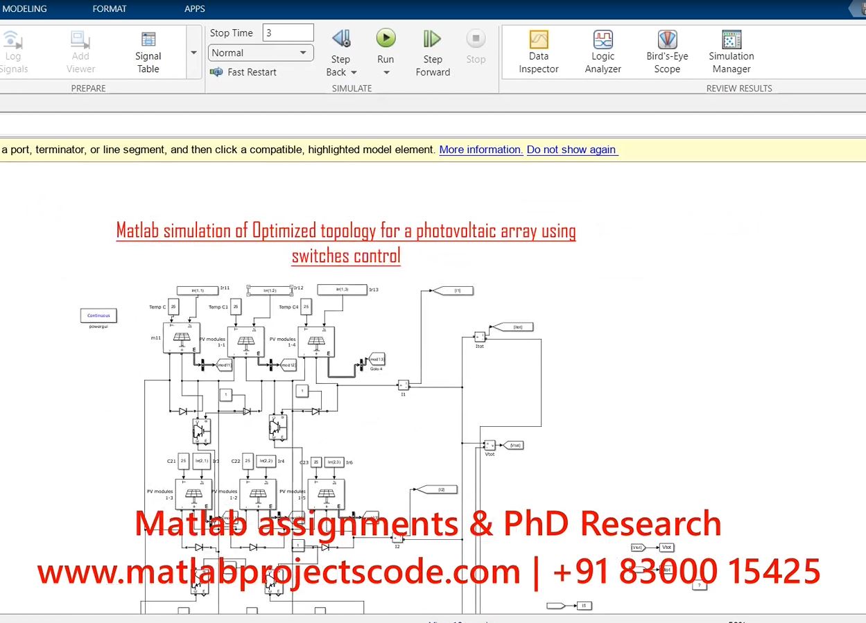The image size is (866, 623).
Task: Select the constant 1 block near the mod12 Goto
Action: (302, 392)
